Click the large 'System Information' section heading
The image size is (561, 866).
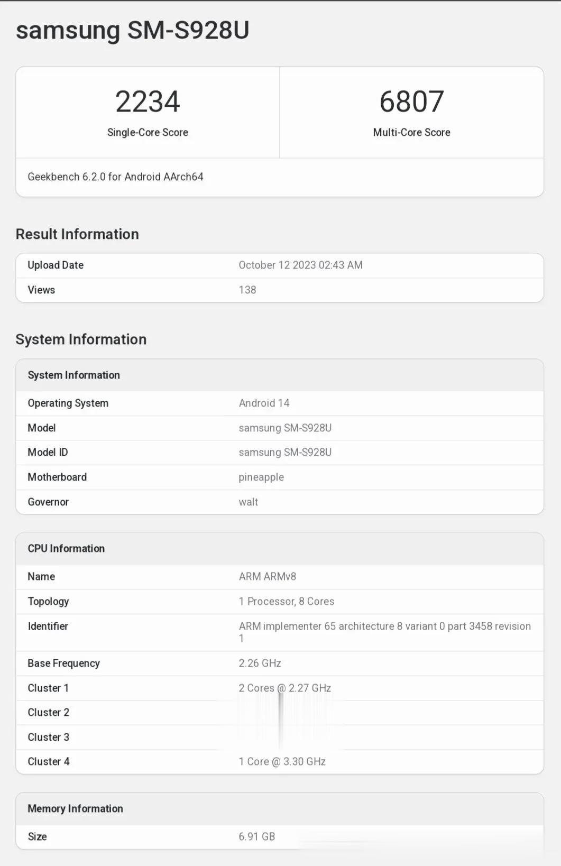pos(81,339)
